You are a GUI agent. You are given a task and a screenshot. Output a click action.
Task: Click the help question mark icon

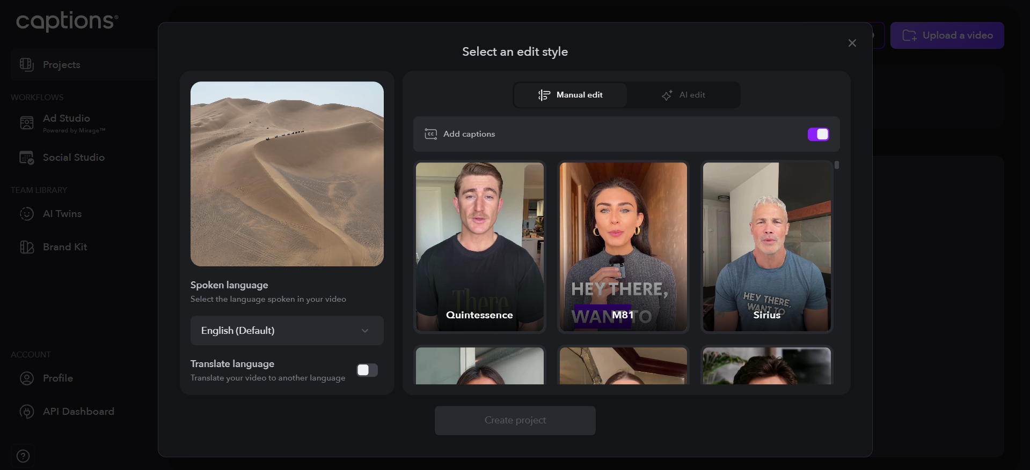pyautogui.click(x=23, y=456)
